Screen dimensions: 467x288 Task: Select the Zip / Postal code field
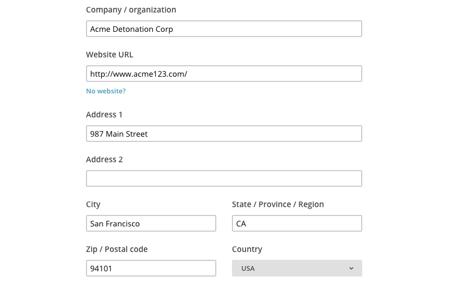(x=151, y=269)
